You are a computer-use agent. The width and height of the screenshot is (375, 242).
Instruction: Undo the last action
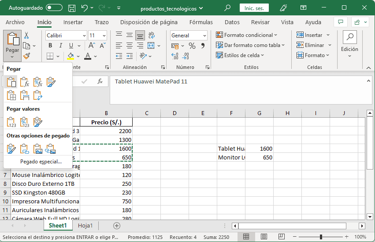85,8
